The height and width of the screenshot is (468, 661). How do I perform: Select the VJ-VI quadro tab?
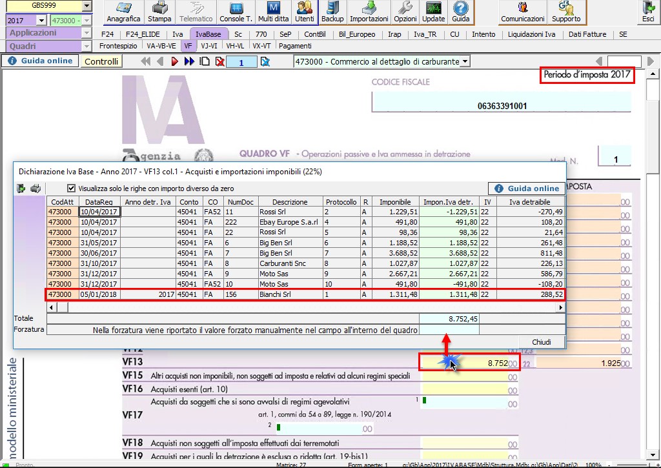point(209,46)
